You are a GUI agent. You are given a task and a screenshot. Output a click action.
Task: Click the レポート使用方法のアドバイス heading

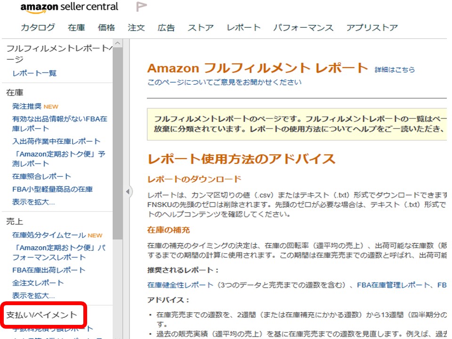coord(241,159)
